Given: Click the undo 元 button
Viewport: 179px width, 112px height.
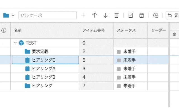Looking at the screenshot, I should tap(172, 15).
